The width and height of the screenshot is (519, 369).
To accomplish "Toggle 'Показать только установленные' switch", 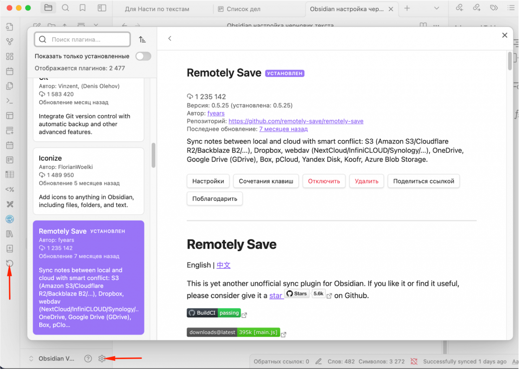I will point(143,56).
